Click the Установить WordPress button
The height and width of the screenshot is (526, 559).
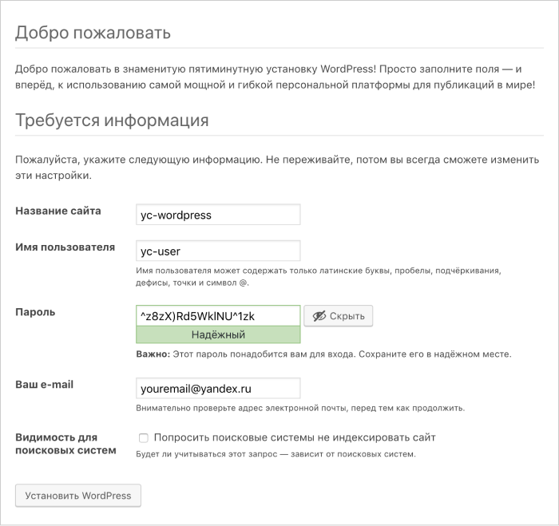point(78,496)
